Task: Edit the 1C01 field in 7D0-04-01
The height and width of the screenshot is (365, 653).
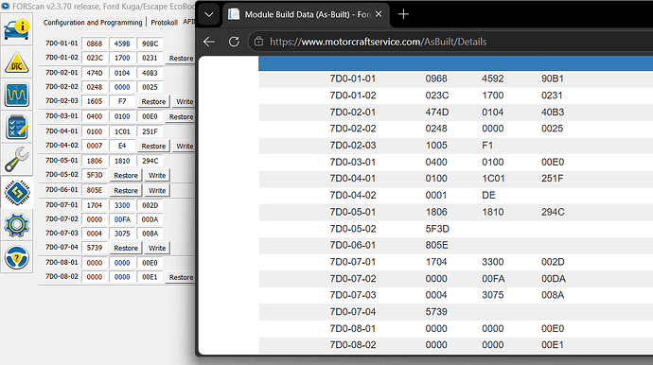Action: click(122, 131)
